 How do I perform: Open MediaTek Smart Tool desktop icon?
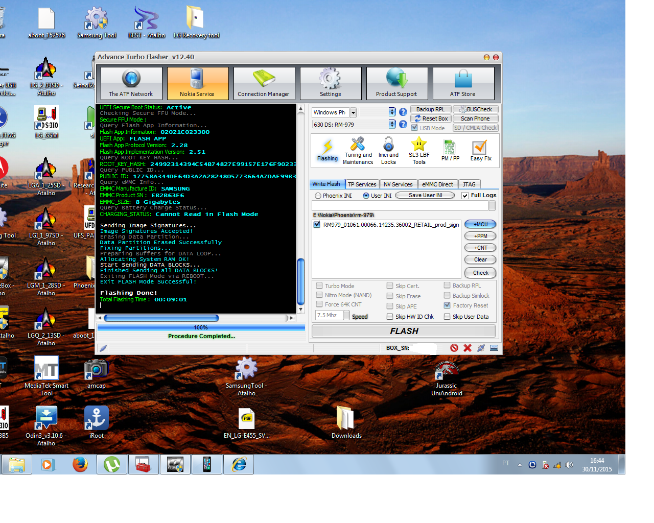(x=46, y=376)
